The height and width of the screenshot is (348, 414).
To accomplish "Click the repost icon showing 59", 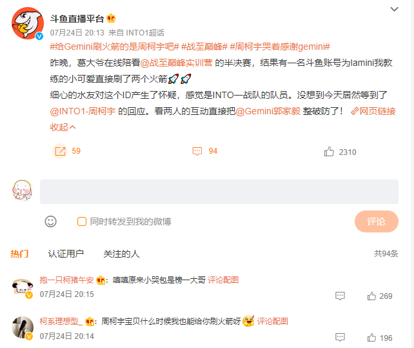I will [x=60, y=151].
